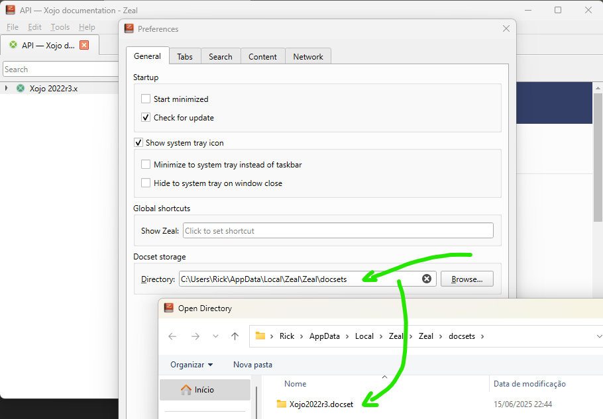
Task: Sort by Nome column header
Action: (x=296, y=384)
